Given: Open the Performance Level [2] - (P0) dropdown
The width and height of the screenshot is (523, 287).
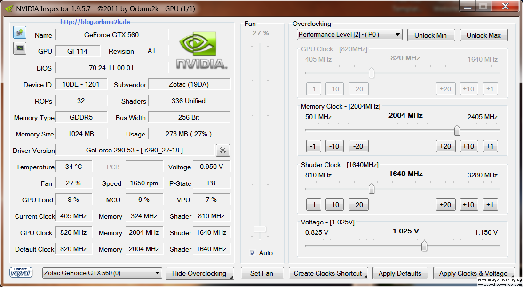Looking at the screenshot, I should point(349,35).
